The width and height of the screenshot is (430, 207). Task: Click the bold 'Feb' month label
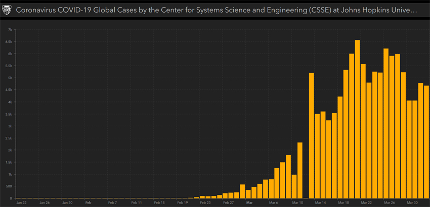88,202
